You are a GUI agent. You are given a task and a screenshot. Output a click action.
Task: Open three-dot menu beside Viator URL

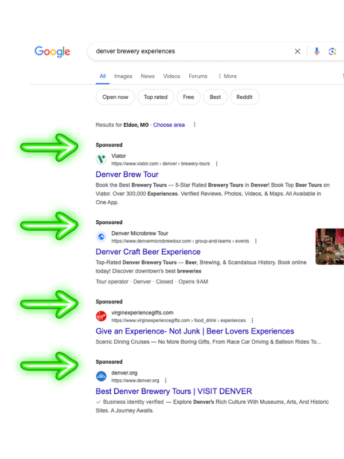217,164
